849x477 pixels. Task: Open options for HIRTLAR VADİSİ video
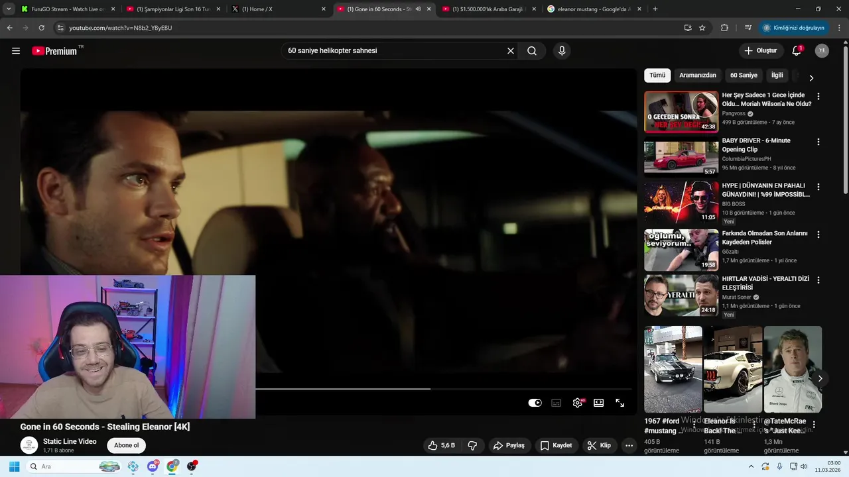click(818, 280)
